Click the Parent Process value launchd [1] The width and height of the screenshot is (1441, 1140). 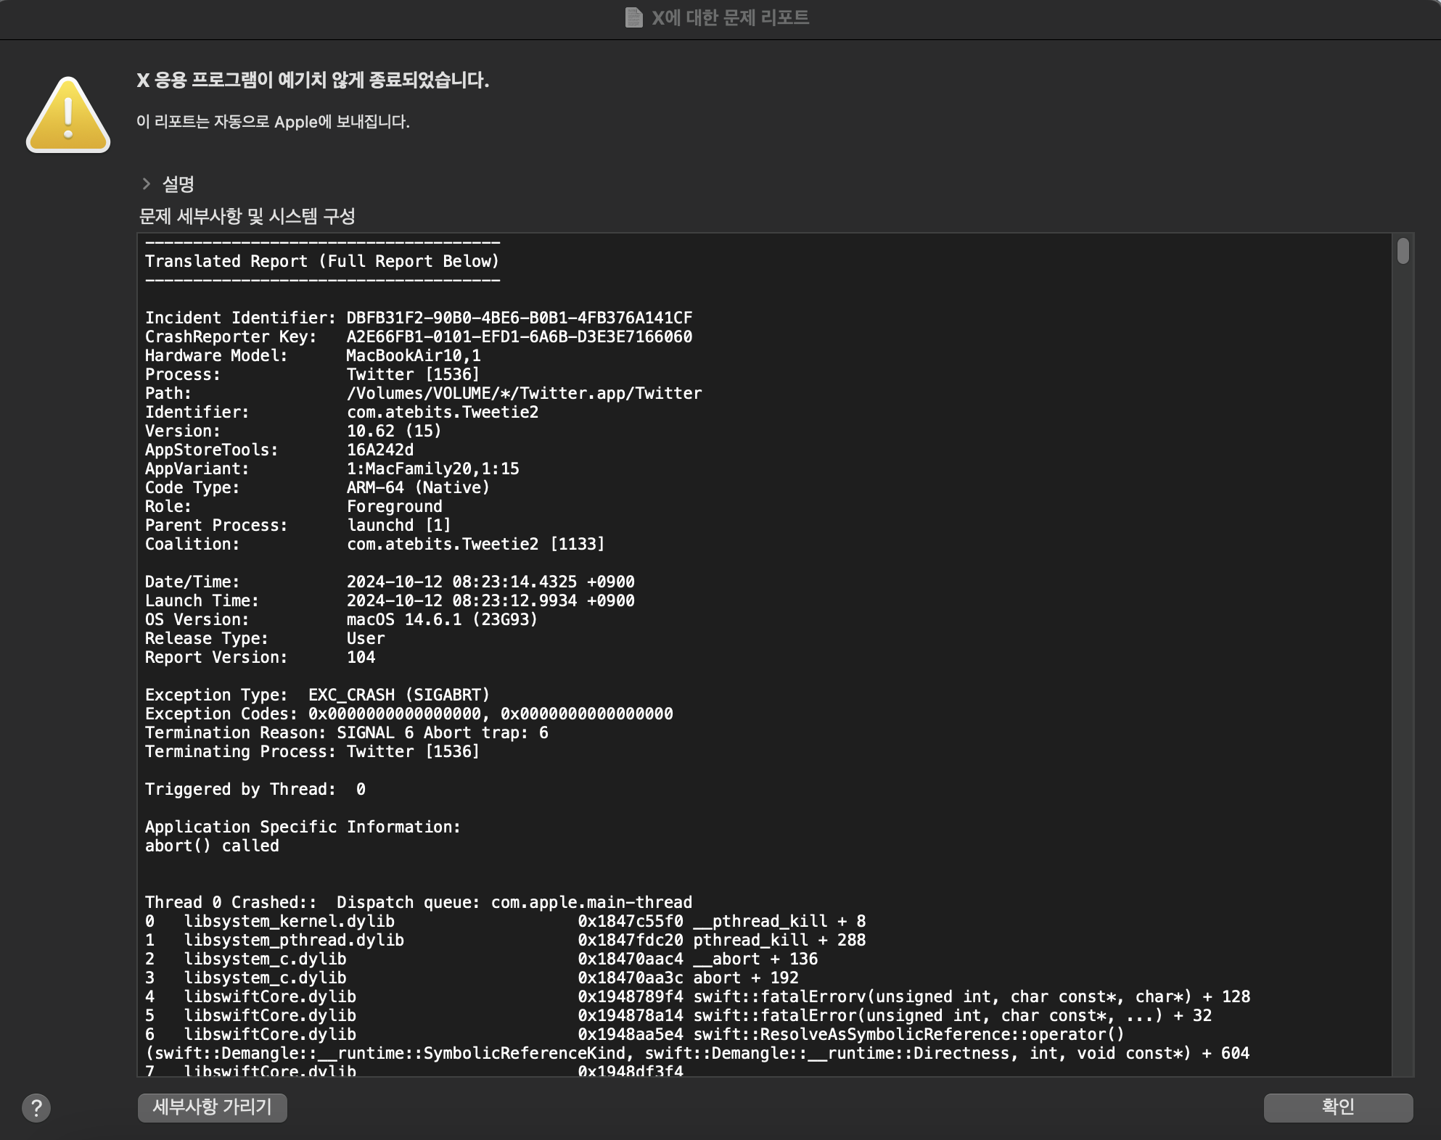coord(398,525)
